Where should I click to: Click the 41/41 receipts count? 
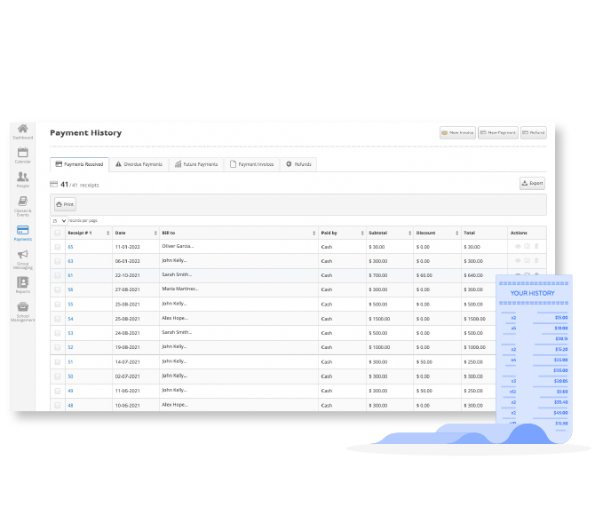pyautogui.click(x=79, y=185)
